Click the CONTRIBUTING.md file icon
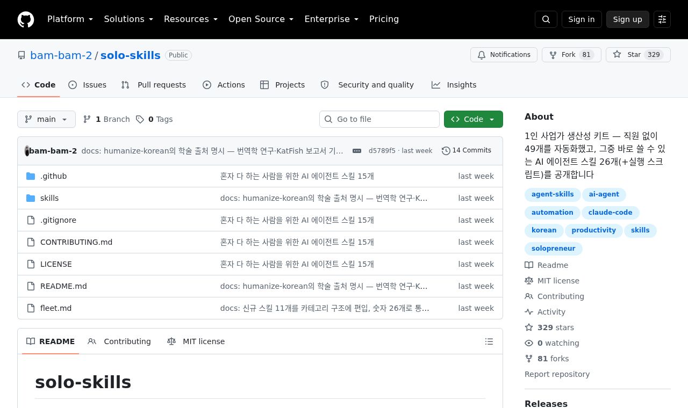Image resolution: width=688 pixels, height=408 pixels. point(31,242)
